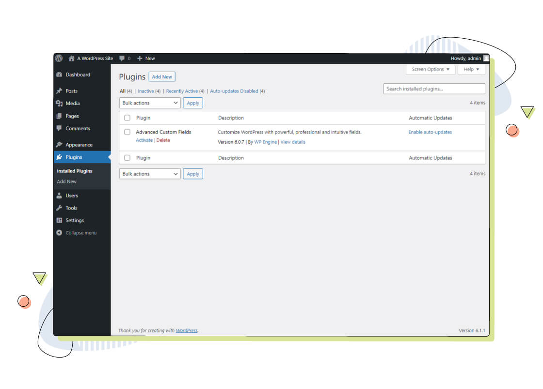Click the Appearance paintbrush icon
The width and height of the screenshot is (543, 389).
click(59, 145)
